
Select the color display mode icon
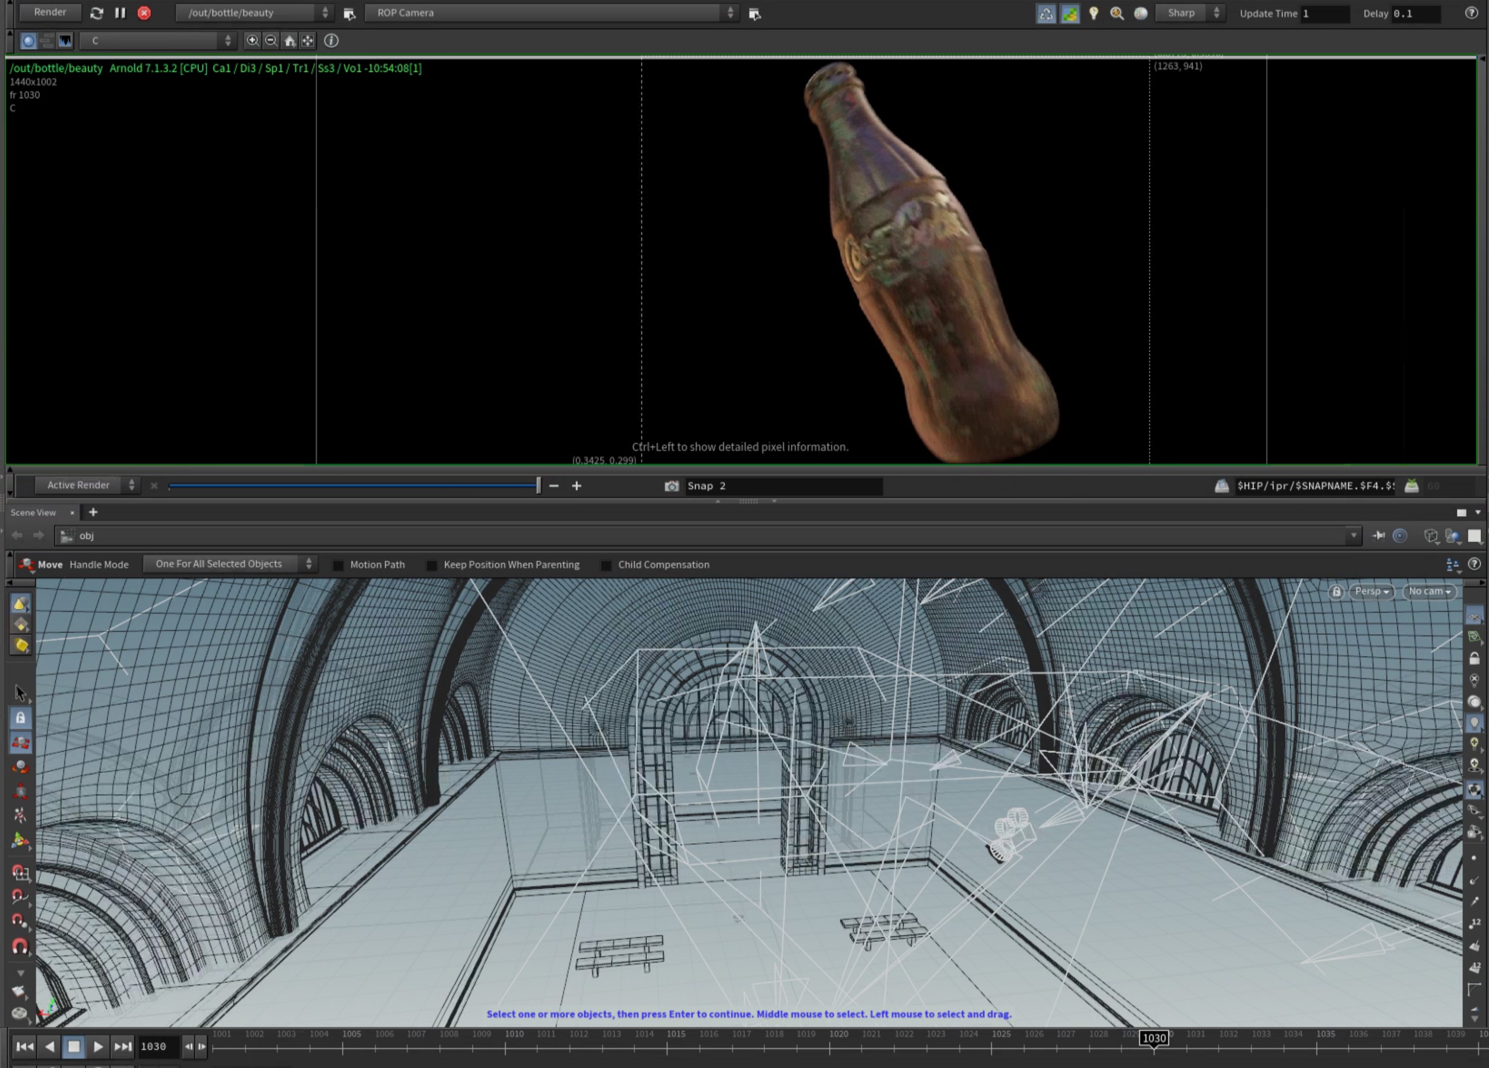28,41
